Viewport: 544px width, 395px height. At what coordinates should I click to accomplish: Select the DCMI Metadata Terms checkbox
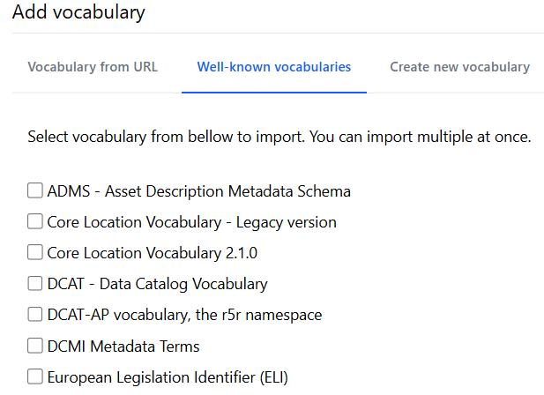(35, 346)
